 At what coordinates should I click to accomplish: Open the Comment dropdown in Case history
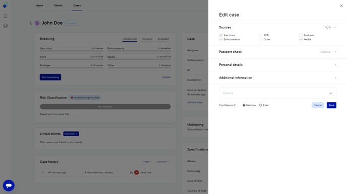tap(163, 162)
